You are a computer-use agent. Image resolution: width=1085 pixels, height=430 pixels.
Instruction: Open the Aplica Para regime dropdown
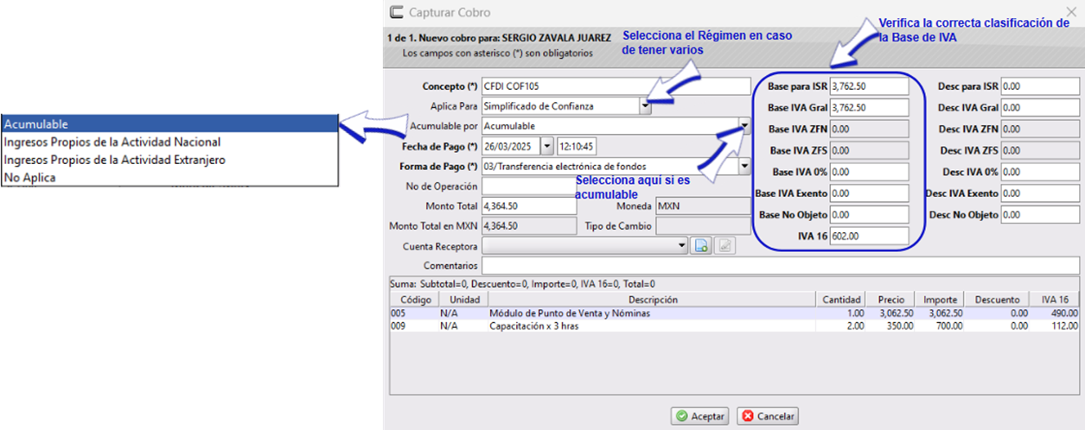coord(645,106)
